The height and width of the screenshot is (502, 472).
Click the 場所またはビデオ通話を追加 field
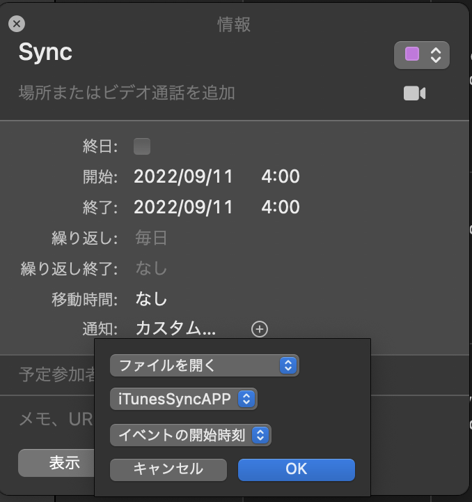(x=127, y=93)
